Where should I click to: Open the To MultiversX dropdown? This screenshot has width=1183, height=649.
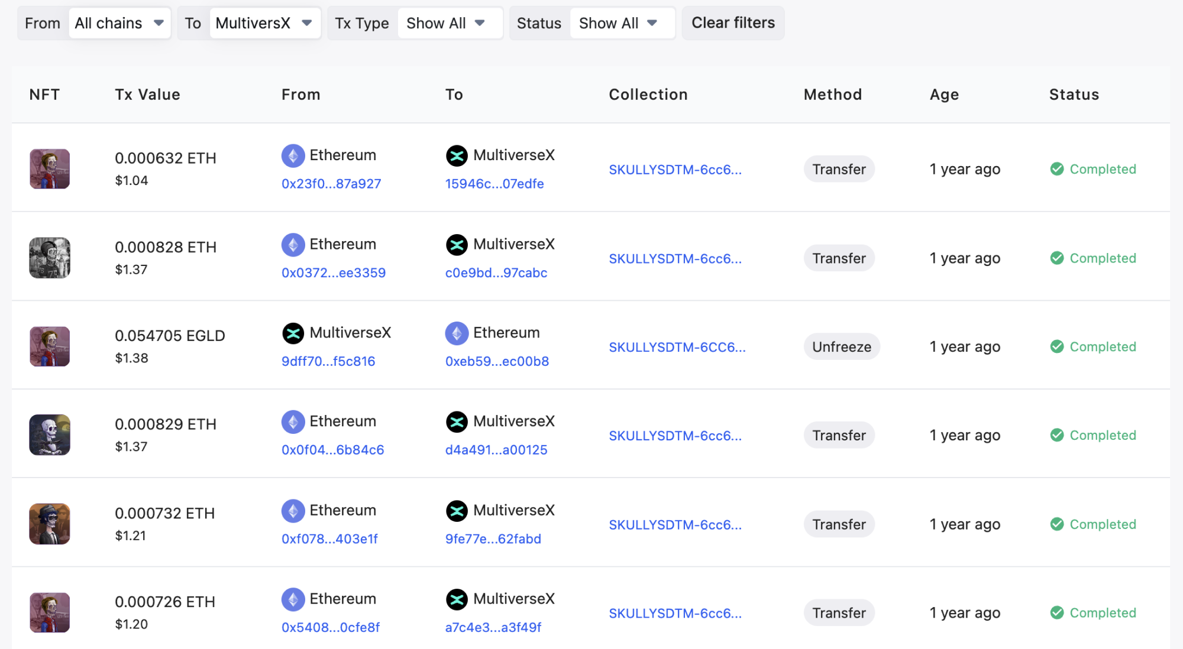click(264, 23)
